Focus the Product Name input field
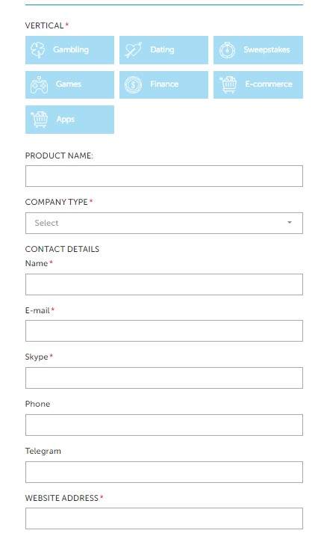 164,176
